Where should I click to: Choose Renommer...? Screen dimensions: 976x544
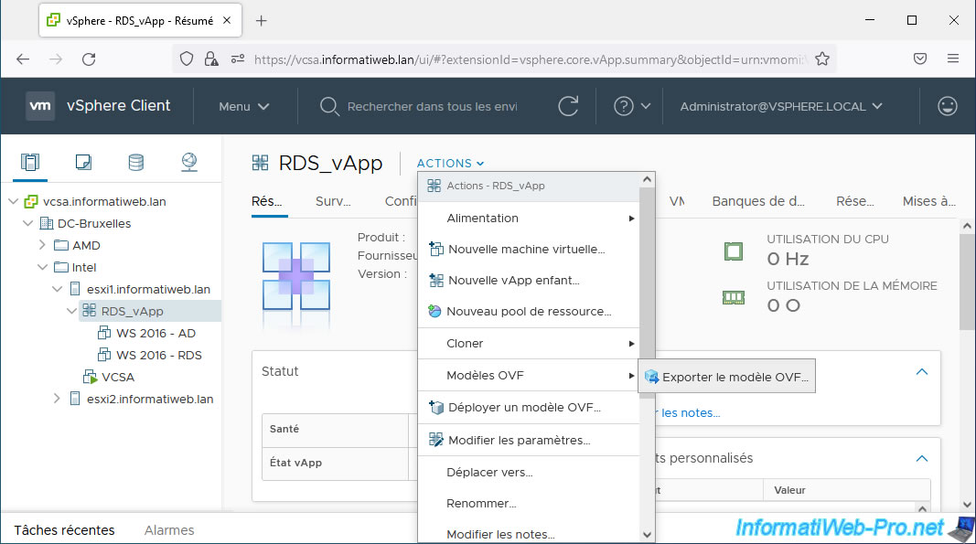tap(529, 504)
